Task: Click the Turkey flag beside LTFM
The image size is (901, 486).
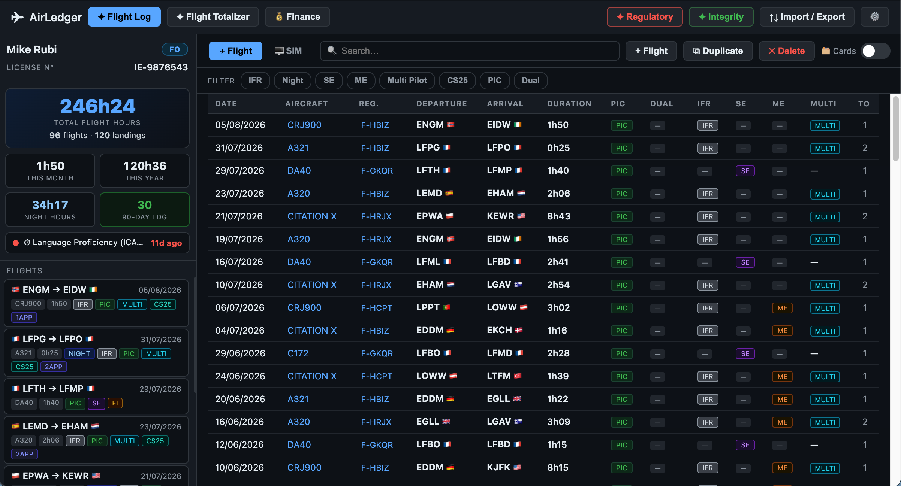Action: [x=518, y=376]
